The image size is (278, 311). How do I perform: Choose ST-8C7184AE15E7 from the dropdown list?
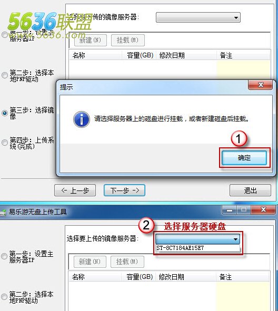198,248
